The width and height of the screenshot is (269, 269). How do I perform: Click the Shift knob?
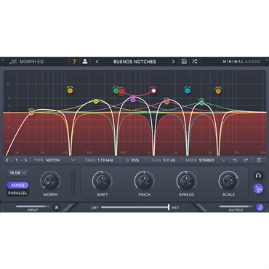pyautogui.click(x=102, y=180)
